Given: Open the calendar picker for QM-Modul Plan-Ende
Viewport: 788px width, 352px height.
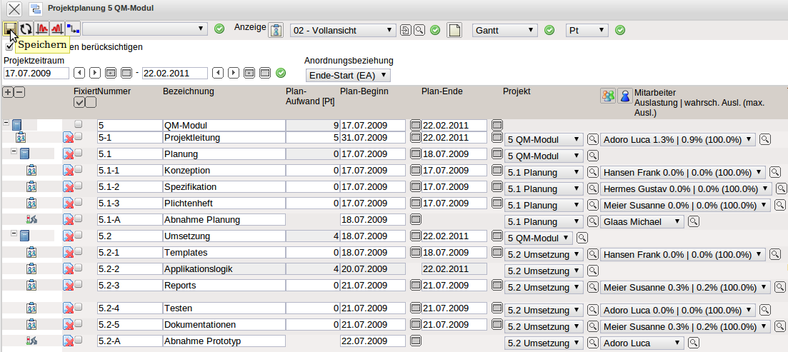Looking at the screenshot, I should (497, 126).
